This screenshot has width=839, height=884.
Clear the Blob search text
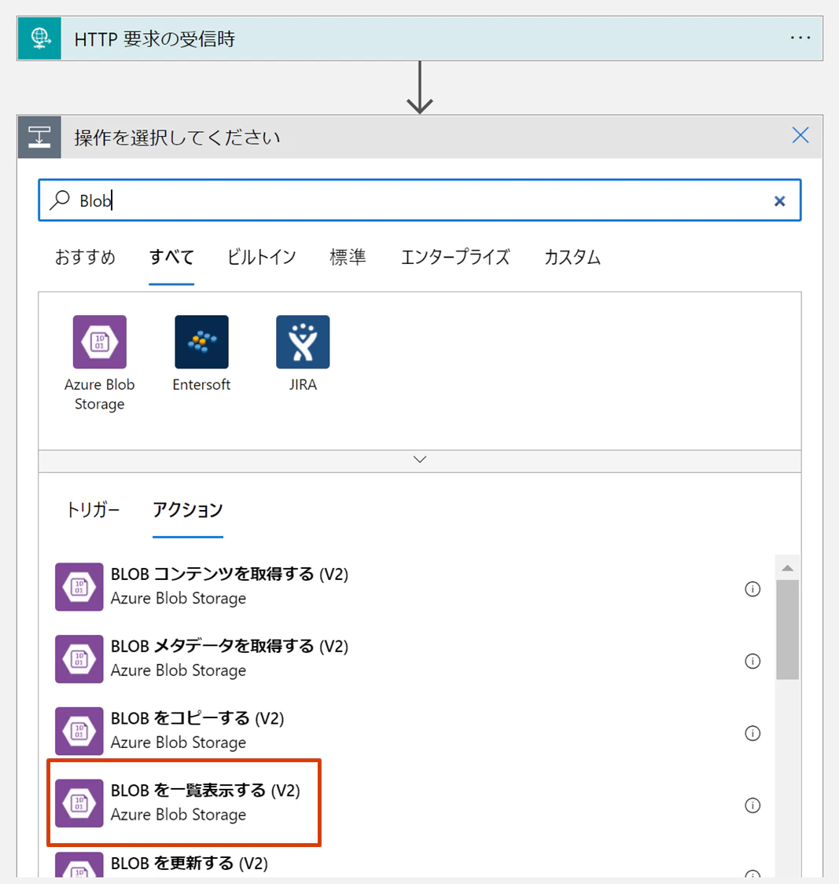(x=780, y=200)
